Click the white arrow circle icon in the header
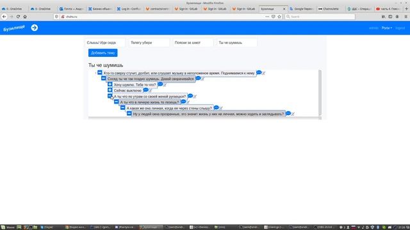 (34, 27)
